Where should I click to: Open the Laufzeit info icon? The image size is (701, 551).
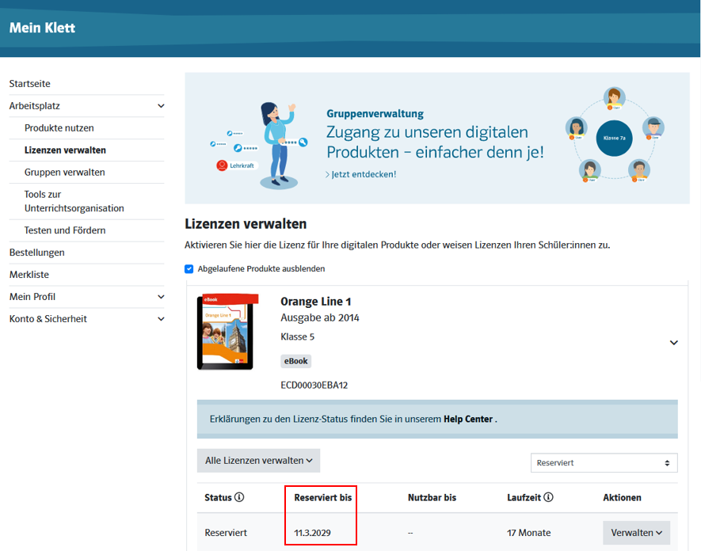[x=548, y=497]
